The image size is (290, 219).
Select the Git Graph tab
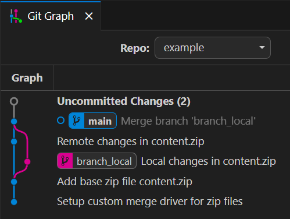[x=51, y=16]
